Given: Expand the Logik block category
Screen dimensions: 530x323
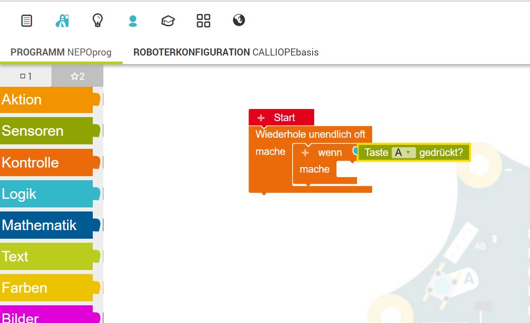Looking at the screenshot, I should pyautogui.click(x=46, y=194).
